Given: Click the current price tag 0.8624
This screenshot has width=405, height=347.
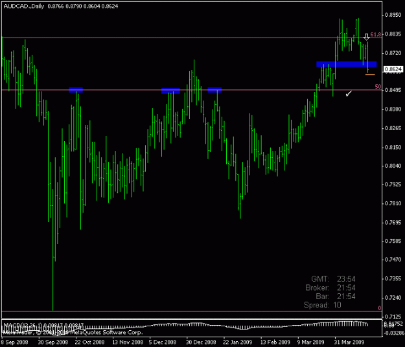Looking at the screenshot, I should [393, 69].
